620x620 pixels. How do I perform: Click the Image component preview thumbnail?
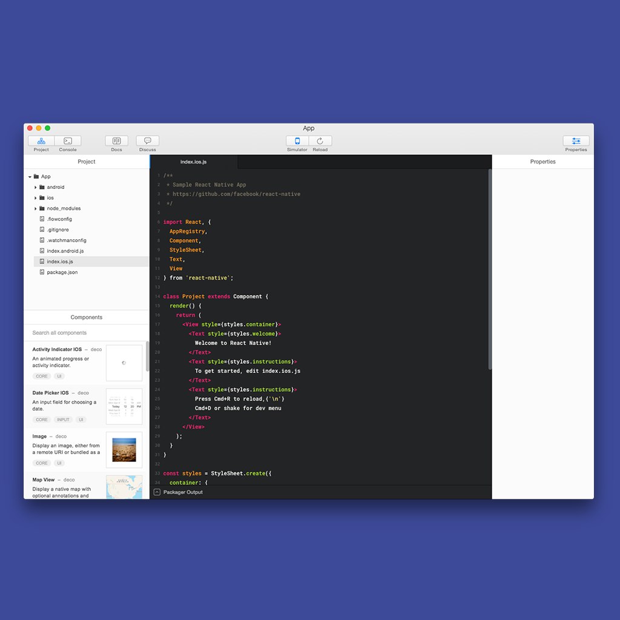[x=124, y=450]
